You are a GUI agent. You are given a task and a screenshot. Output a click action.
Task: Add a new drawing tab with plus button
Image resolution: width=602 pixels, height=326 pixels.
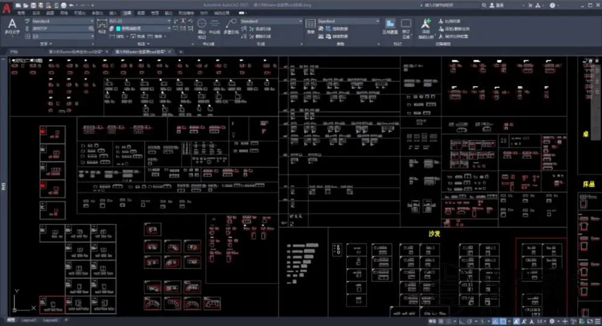[179, 52]
